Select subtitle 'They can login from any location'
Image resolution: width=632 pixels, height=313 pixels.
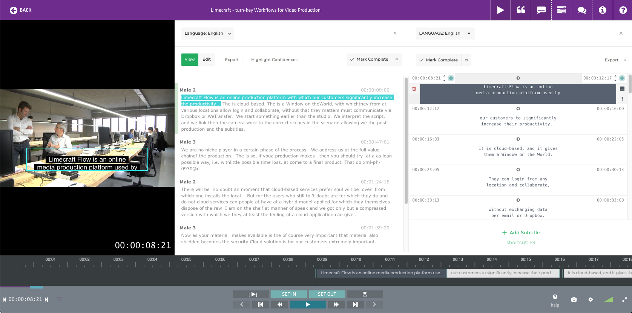click(518, 182)
